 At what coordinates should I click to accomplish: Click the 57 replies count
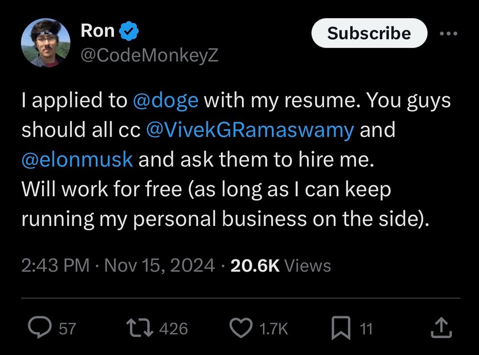coord(67,329)
